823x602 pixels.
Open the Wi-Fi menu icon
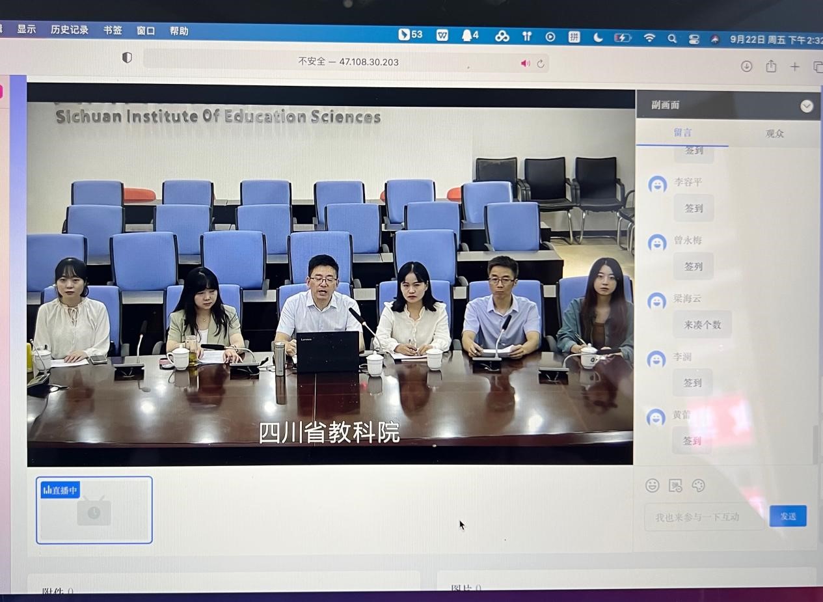[x=649, y=38]
